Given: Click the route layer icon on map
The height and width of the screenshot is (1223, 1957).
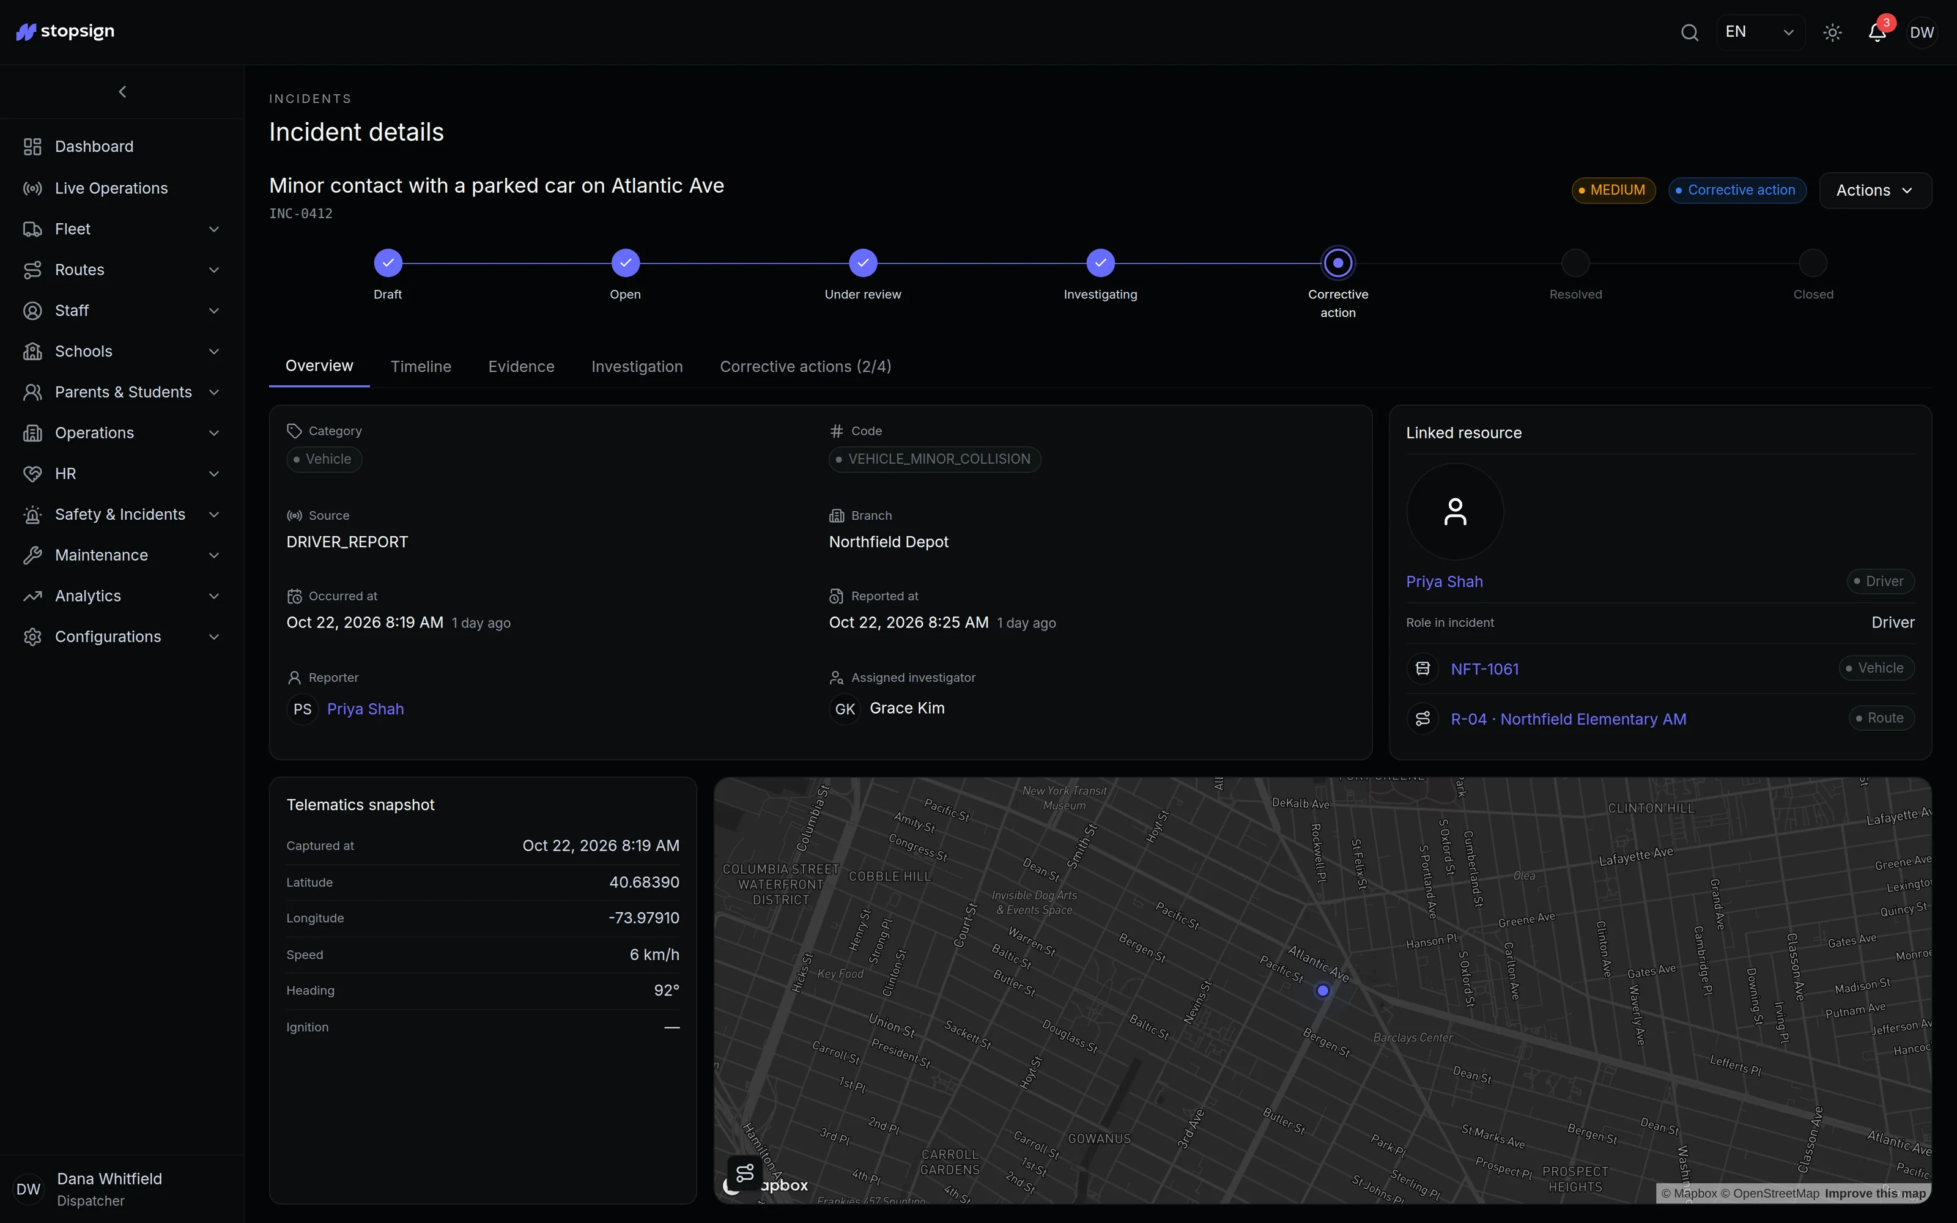Looking at the screenshot, I should point(745,1172).
